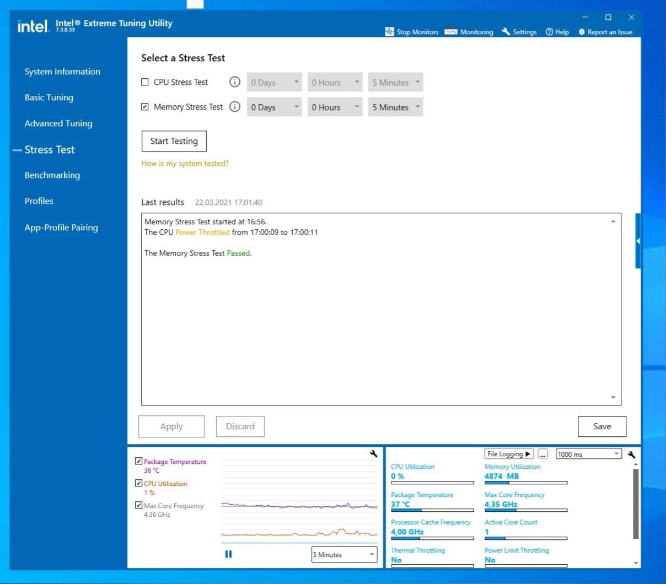Open CPU test Minutes dropdown
The height and width of the screenshot is (584, 666).
[x=395, y=83]
